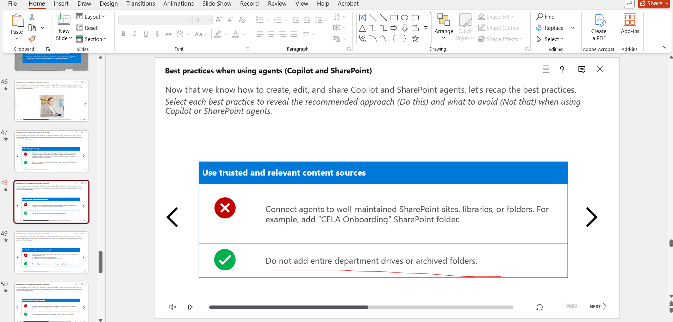The width and height of the screenshot is (673, 322).
Task: Toggle numbered list
Action: [x=278, y=20]
